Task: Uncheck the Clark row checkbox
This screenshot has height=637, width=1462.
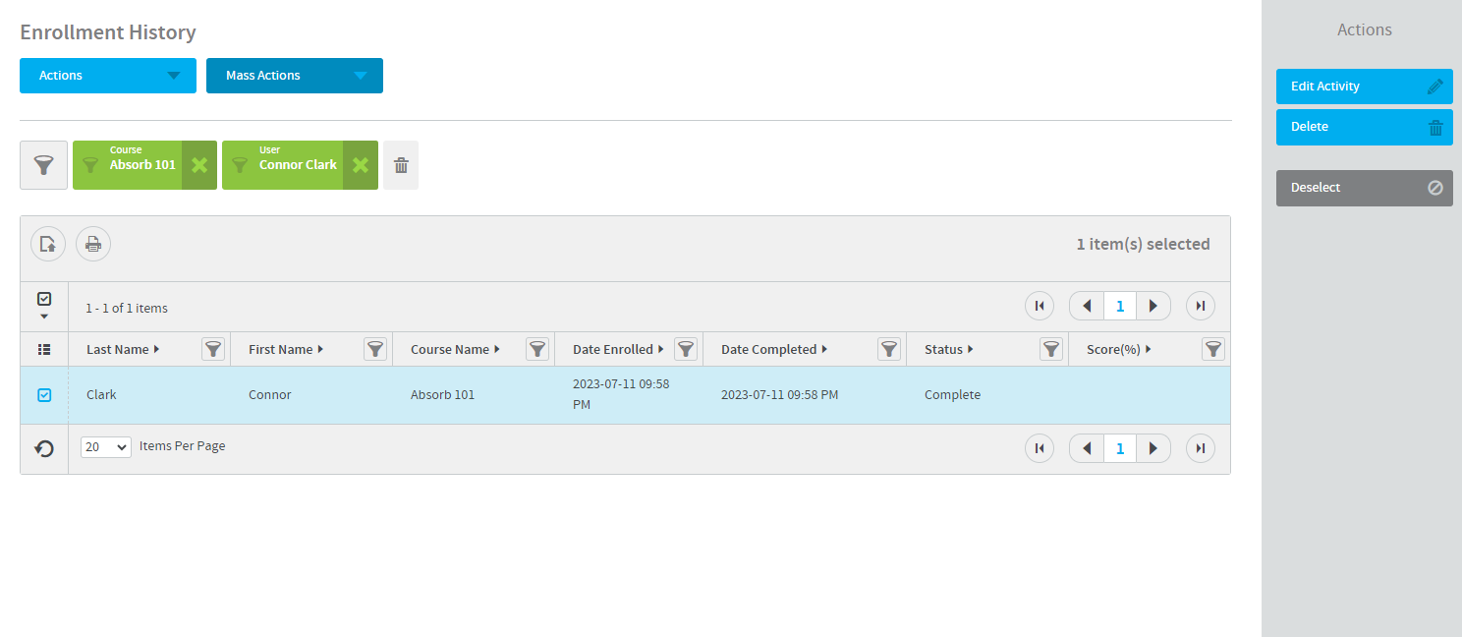Action: coord(44,395)
